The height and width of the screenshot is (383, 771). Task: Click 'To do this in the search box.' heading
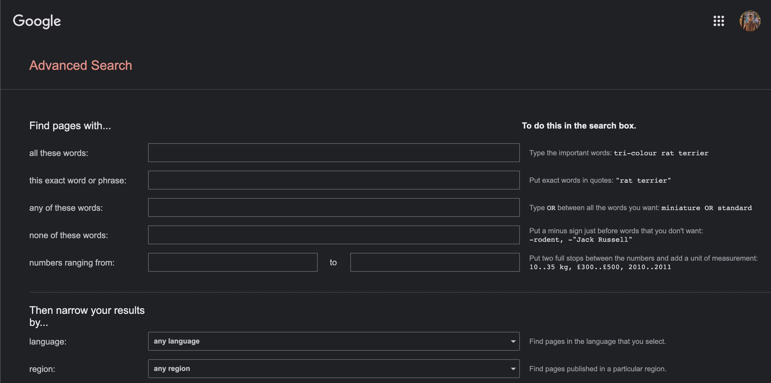click(x=579, y=126)
